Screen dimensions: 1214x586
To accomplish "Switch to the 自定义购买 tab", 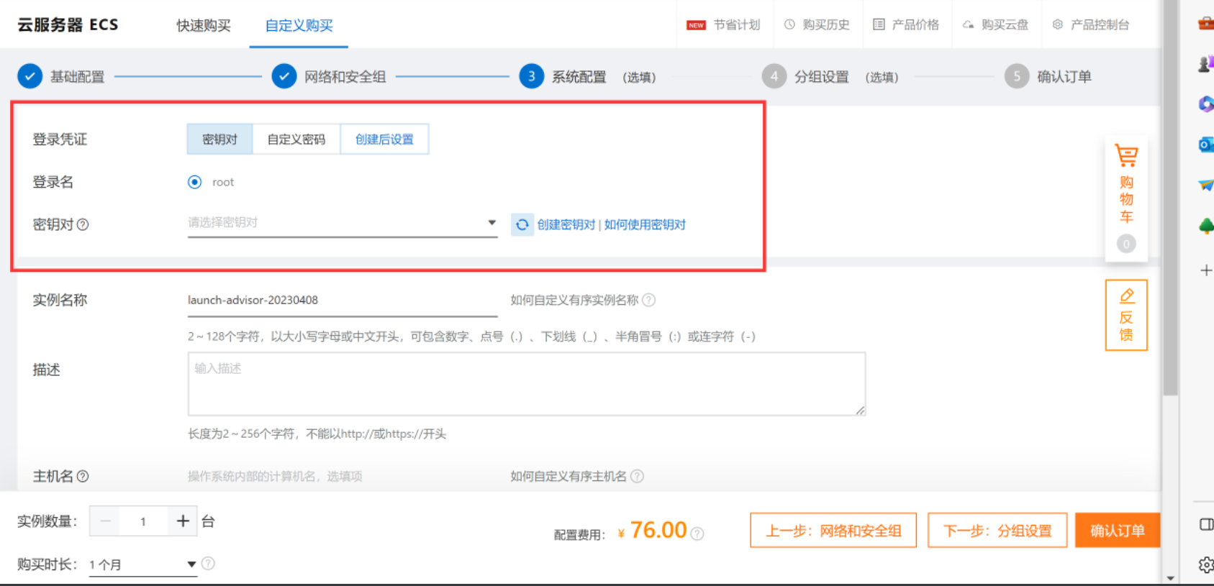I will (299, 26).
